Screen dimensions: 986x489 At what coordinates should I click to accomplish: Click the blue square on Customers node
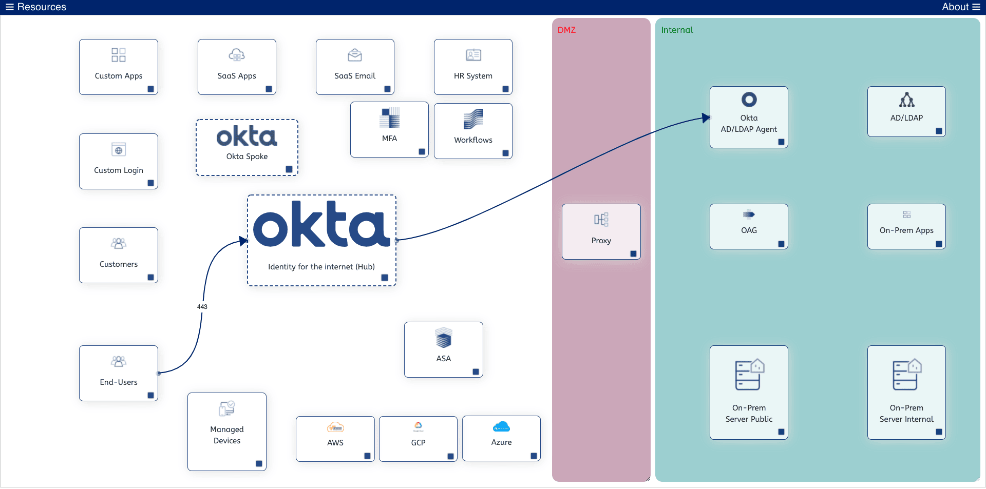[151, 277]
